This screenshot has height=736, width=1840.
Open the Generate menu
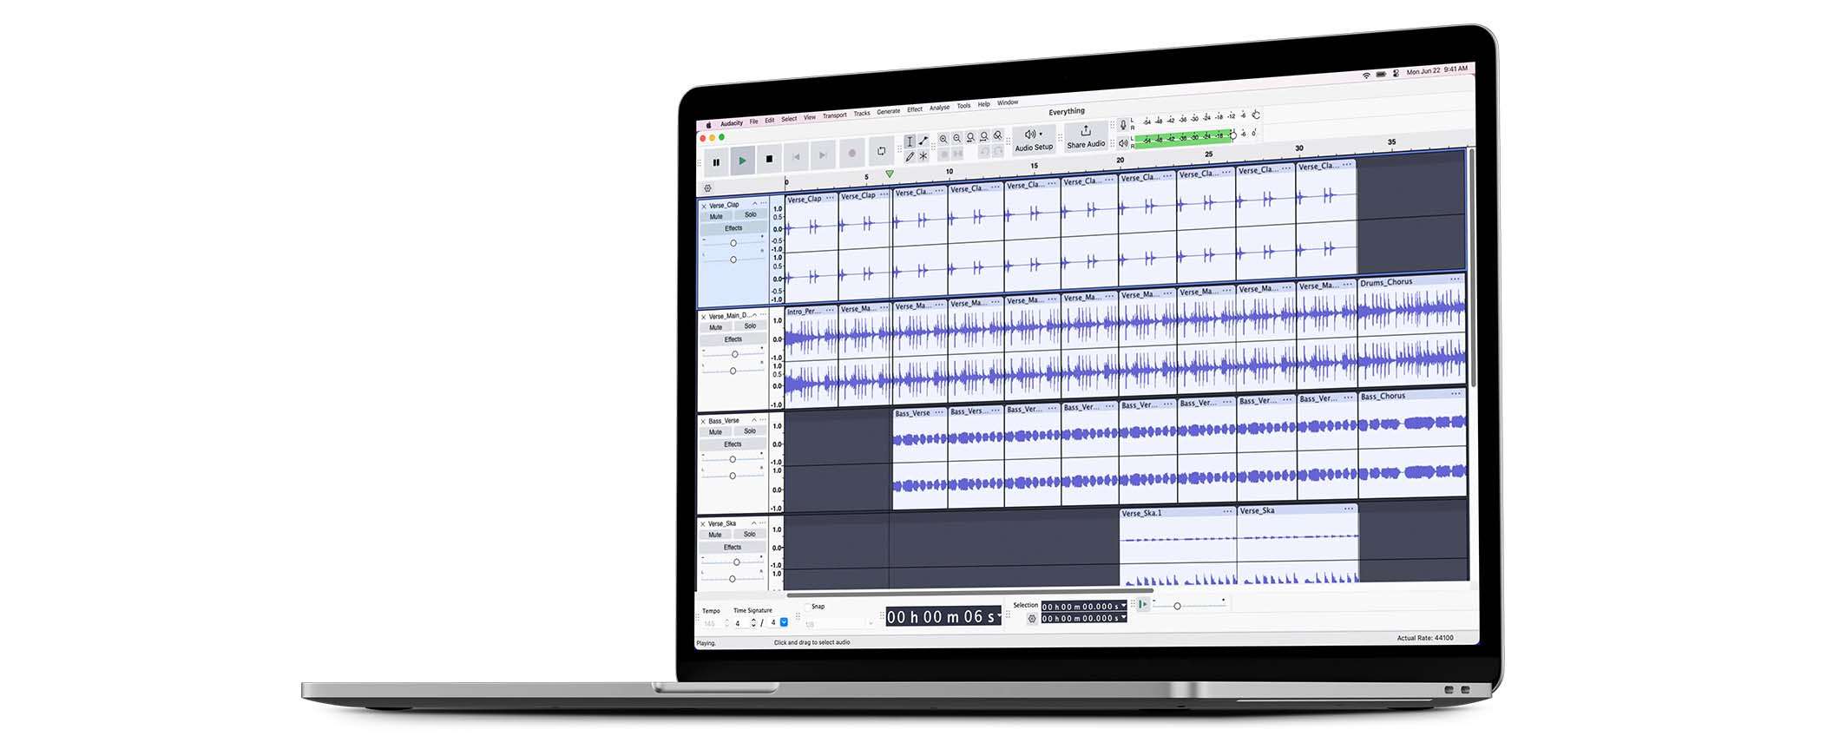888,112
